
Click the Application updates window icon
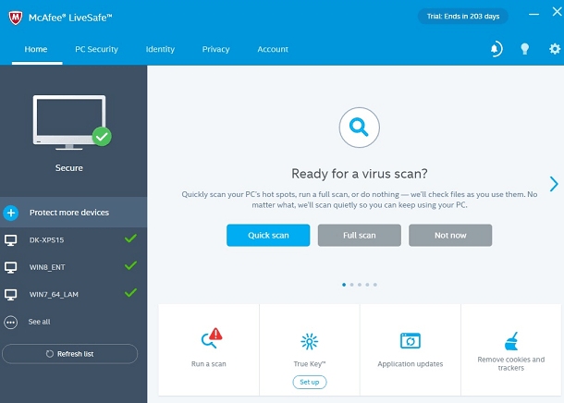[410, 340]
